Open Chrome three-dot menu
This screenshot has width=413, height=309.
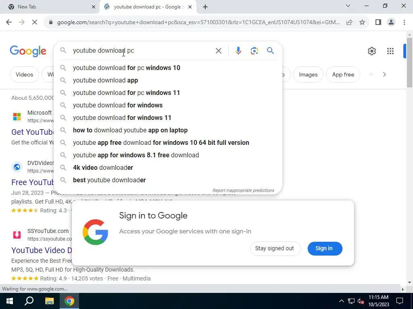pyautogui.click(x=404, y=23)
